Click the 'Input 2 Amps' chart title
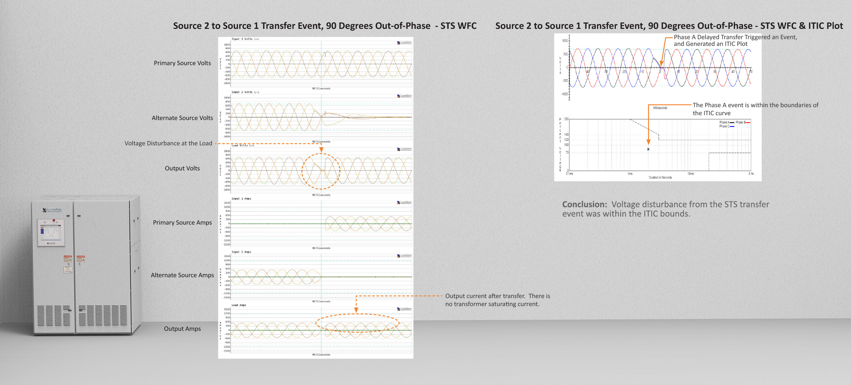851x385 pixels. tap(241, 252)
